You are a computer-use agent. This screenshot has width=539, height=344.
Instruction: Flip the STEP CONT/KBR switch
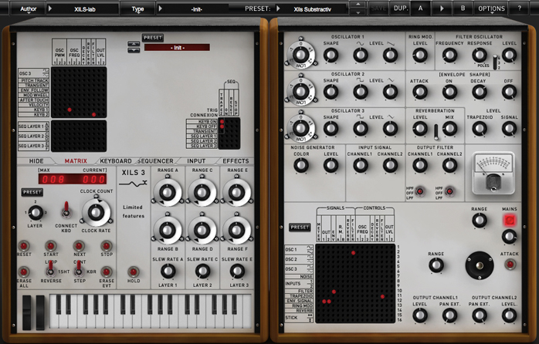[x=79, y=268]
